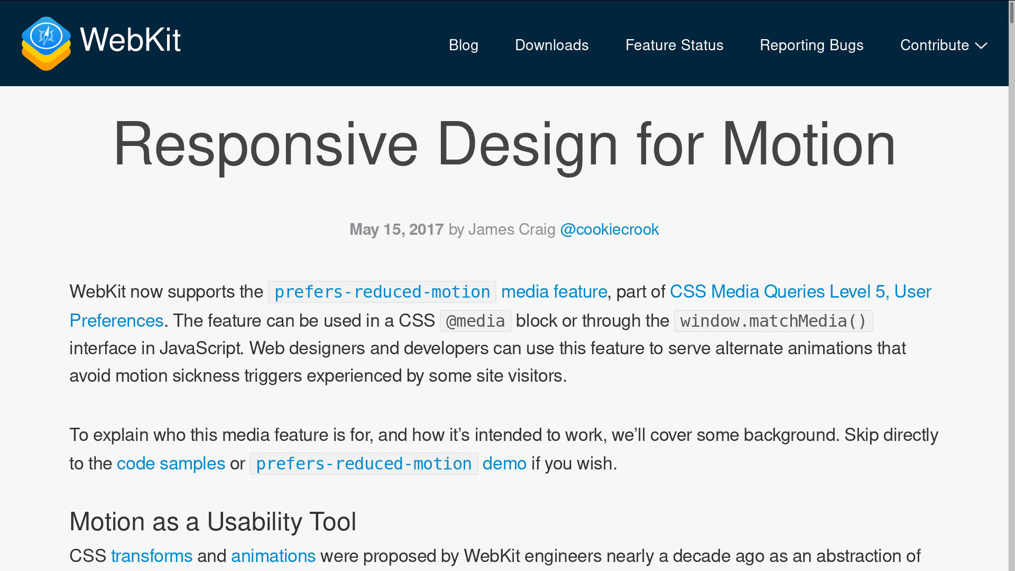Viewport: 1015px width, 571px height.
Task: Open the animations link
Action: pyautogui.click(x=273, y=556)
